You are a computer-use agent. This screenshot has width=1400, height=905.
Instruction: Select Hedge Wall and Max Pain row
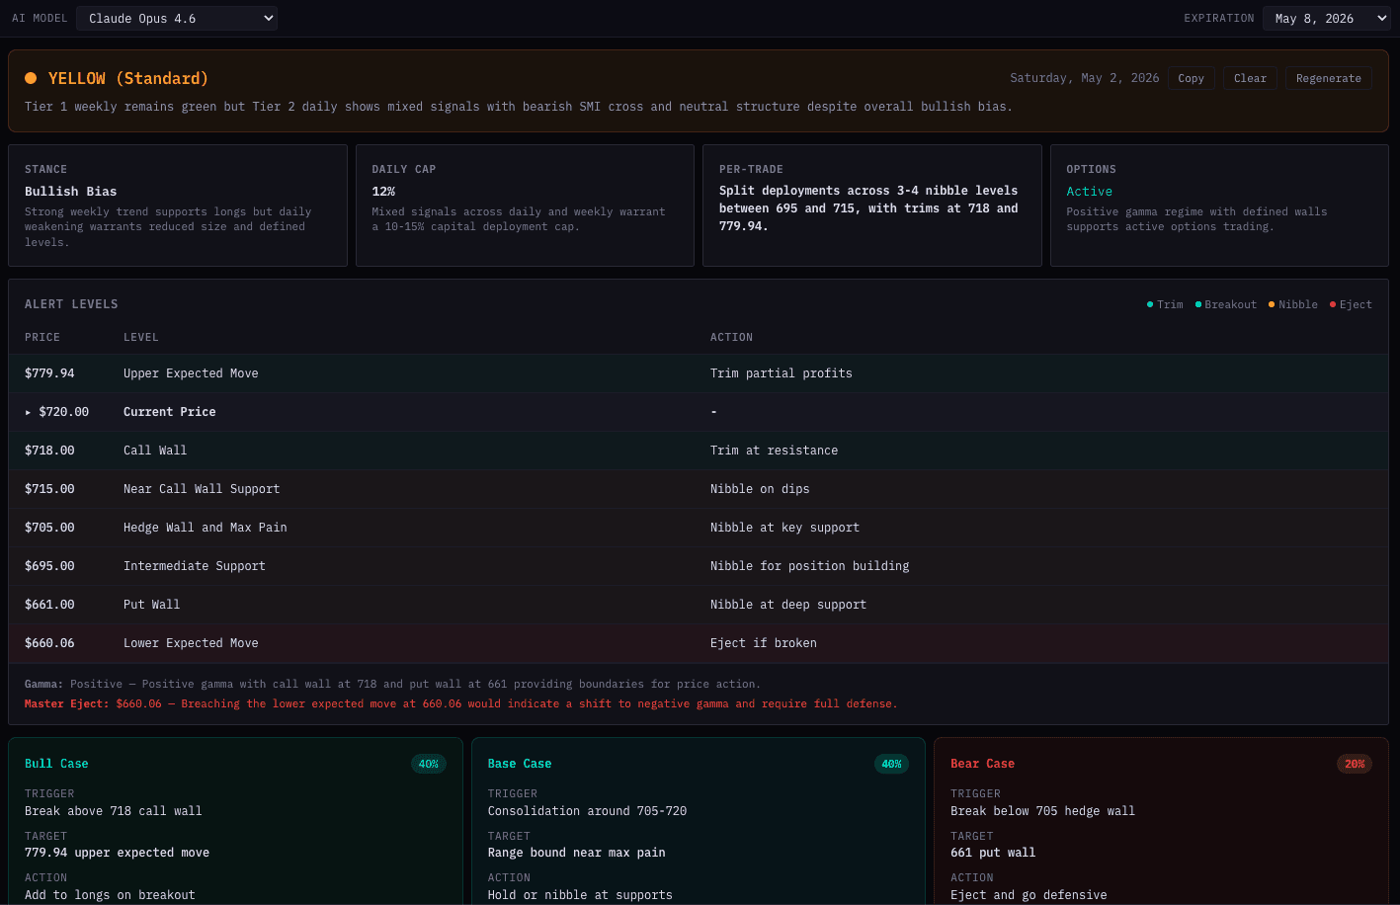698,528
